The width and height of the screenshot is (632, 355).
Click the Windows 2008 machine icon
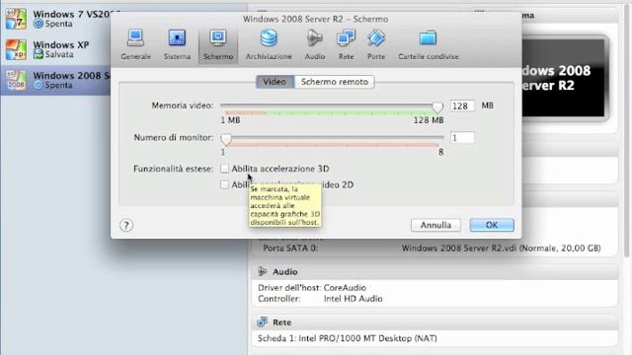16,80
